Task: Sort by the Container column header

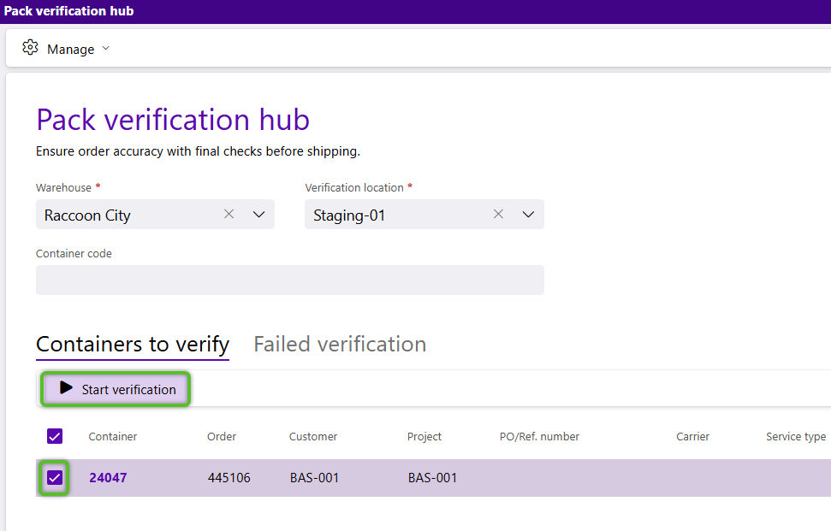Action: [x=113, y=436]
